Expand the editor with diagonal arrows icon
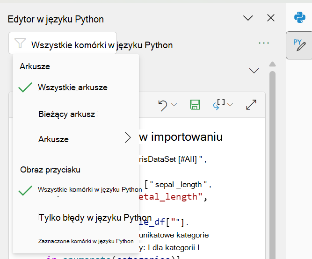 251,105
